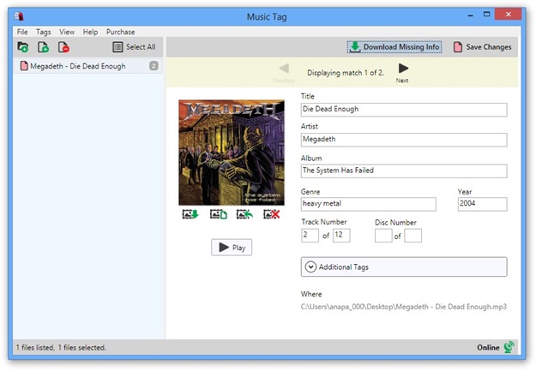Click the Album input field
Screen dimensions: 536x371
[x=404, y=171]
